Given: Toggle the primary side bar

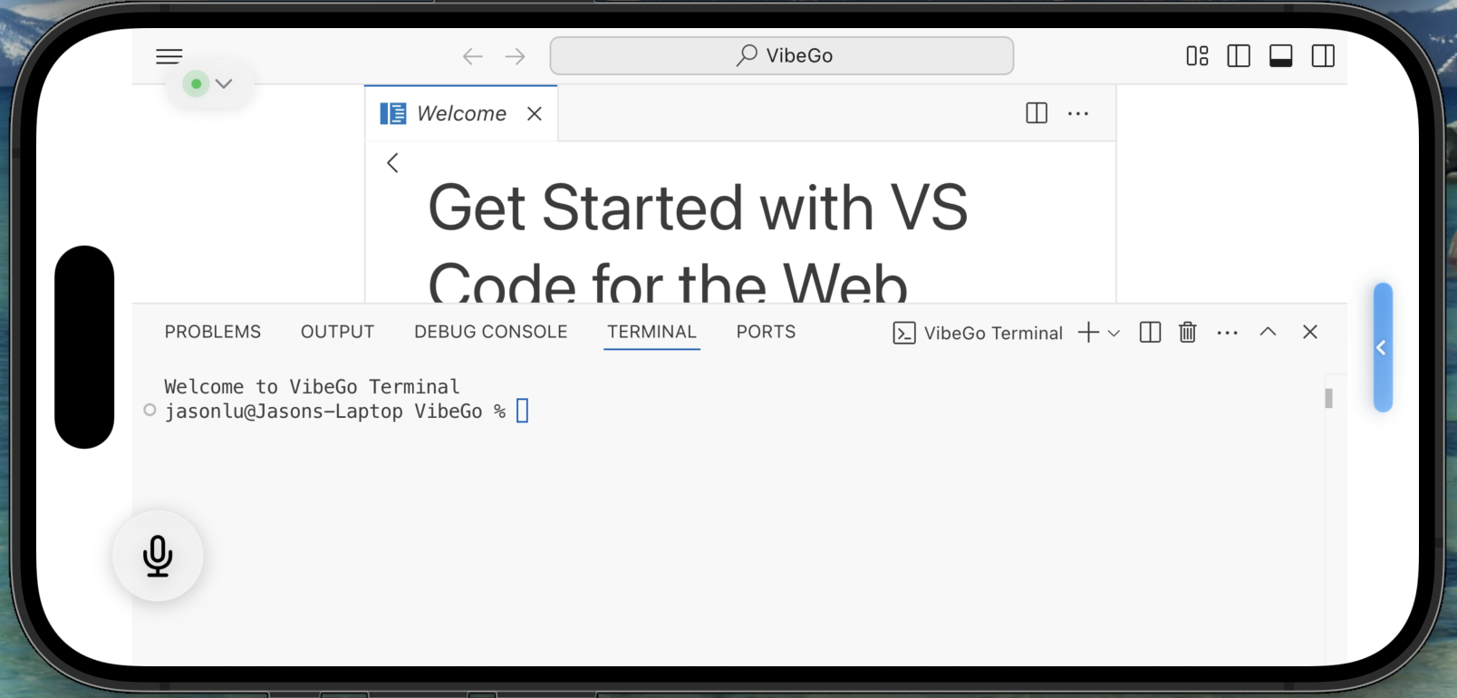Looking at the screenshot, I should click(x=1239, y=56).
